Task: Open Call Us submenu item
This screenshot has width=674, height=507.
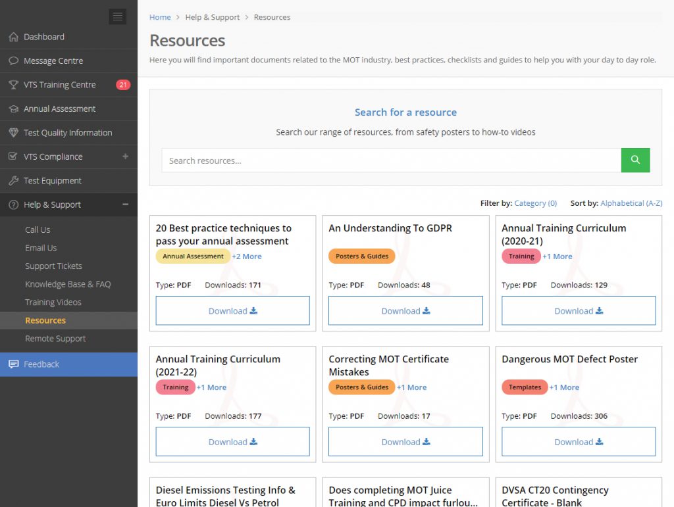Action: 38,229
